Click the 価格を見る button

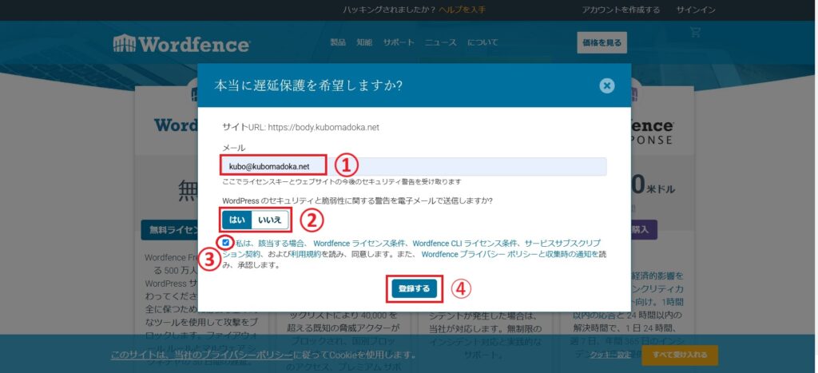coord(602,43)
